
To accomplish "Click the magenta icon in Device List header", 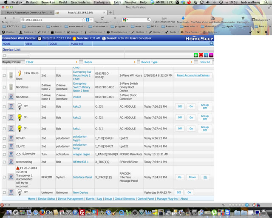I will 211,55.
